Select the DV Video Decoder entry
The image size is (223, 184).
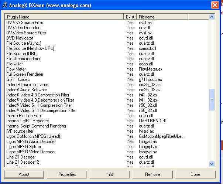pyautogui.click(x=107, y=28)
